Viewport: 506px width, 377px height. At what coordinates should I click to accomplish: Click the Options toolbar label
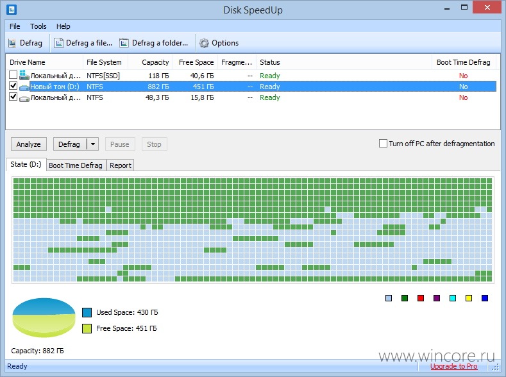[225, 43]
